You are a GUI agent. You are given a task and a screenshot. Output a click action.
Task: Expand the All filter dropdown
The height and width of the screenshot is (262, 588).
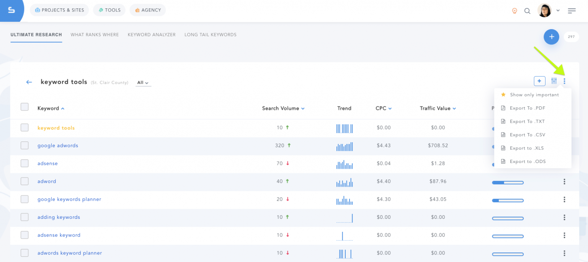(143, 83)
